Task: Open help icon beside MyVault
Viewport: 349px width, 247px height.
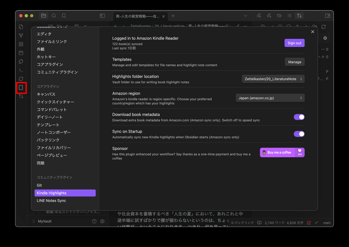Action: [94, 221]
